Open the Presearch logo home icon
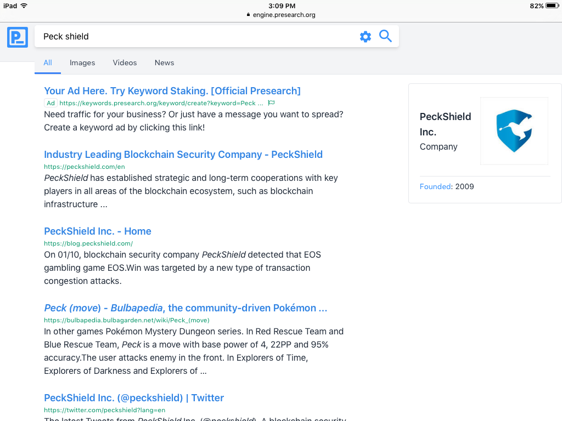The width and height of the screenshot is (562, 421). [x=18, y=37]
